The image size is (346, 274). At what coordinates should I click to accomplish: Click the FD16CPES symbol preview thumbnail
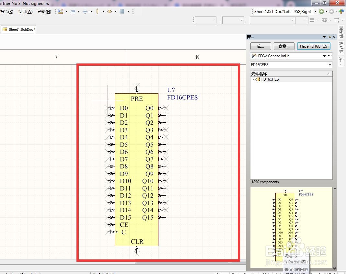coord(291,227)
